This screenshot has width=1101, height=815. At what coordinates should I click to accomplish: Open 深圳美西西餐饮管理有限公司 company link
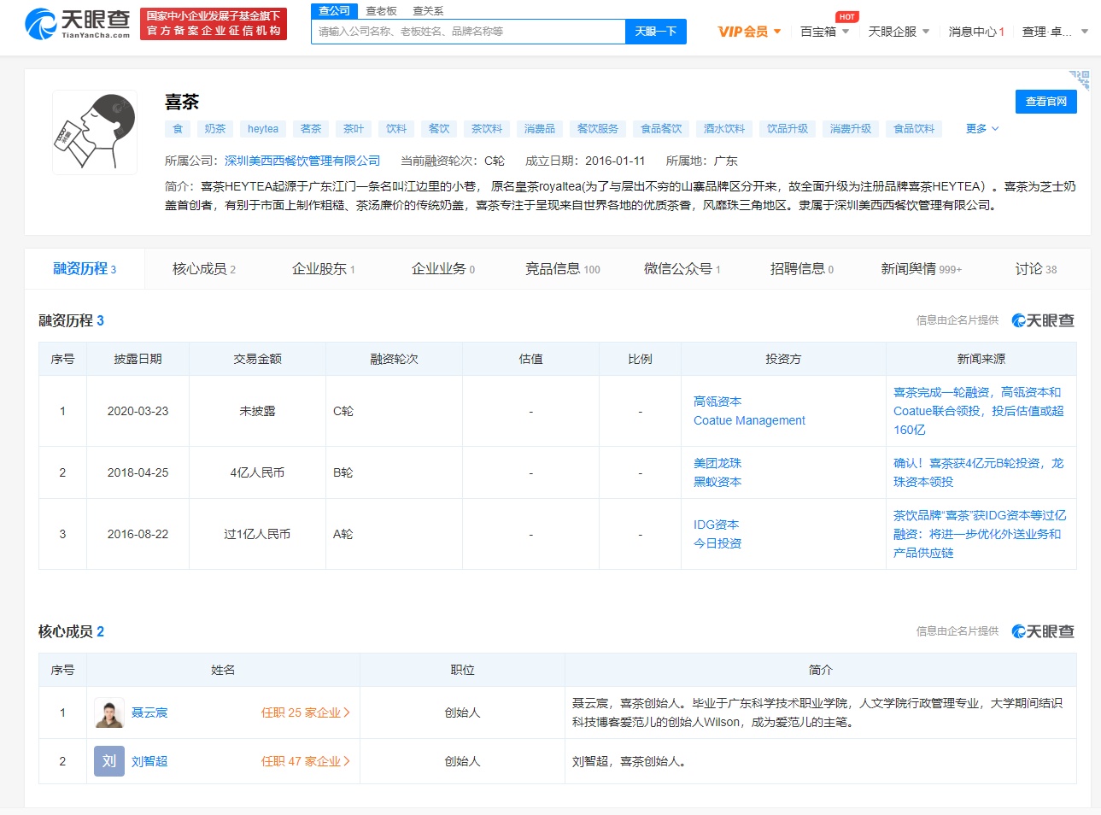302,161
